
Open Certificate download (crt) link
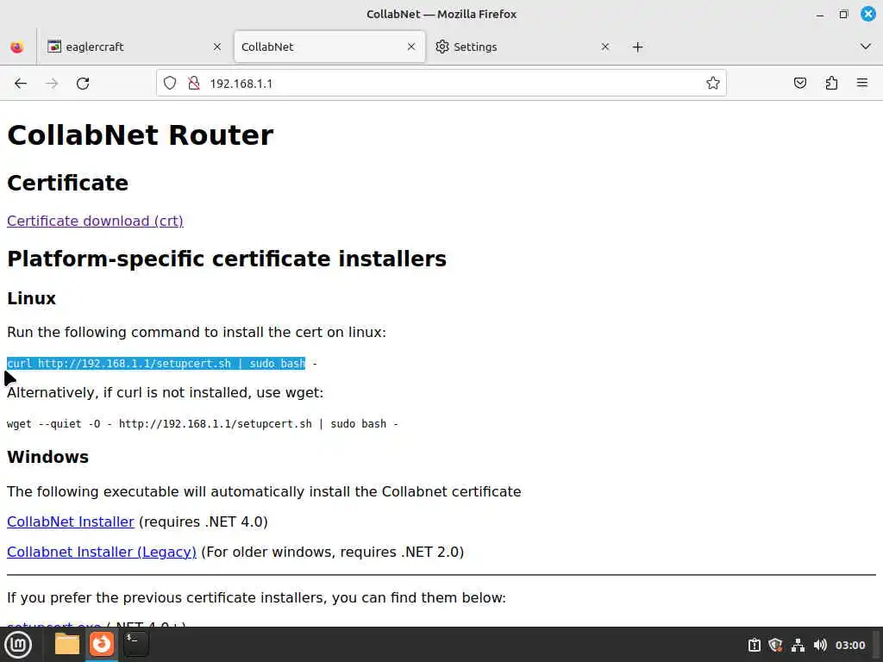[95, 221]
